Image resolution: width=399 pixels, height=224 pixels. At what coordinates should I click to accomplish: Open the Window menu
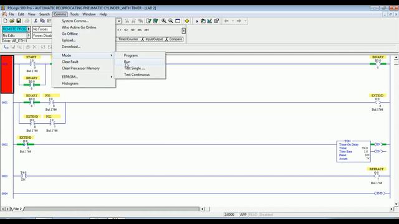tap(89, 14)
